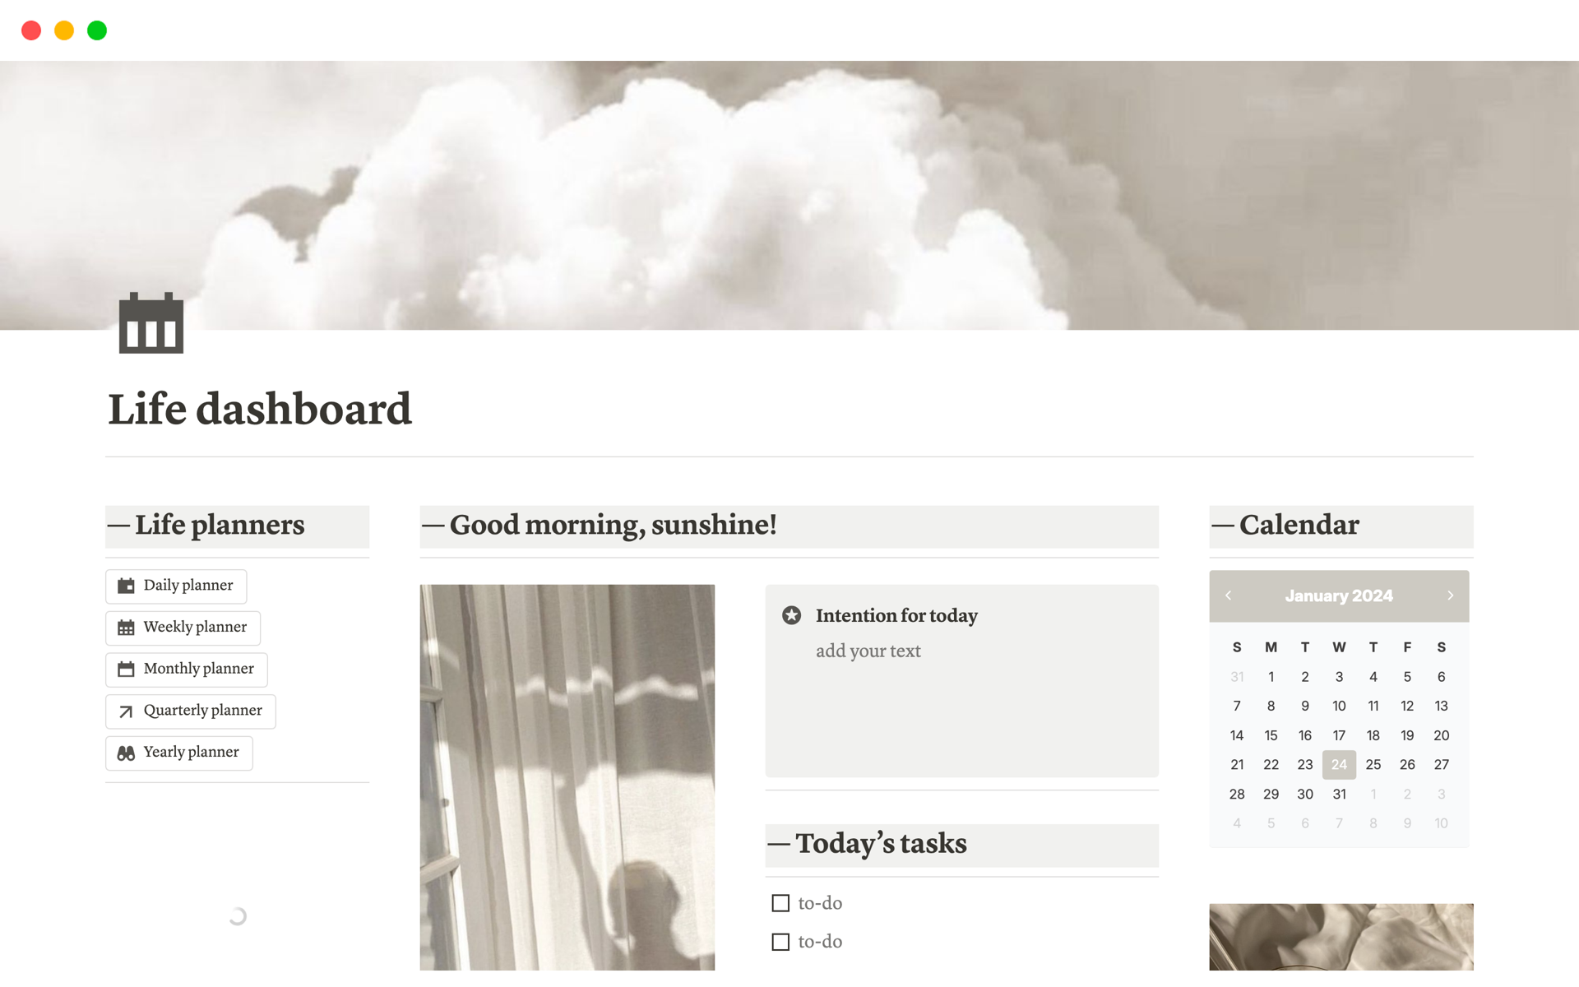
Task: Open the Daily planner
Action: tap(176, 585)
